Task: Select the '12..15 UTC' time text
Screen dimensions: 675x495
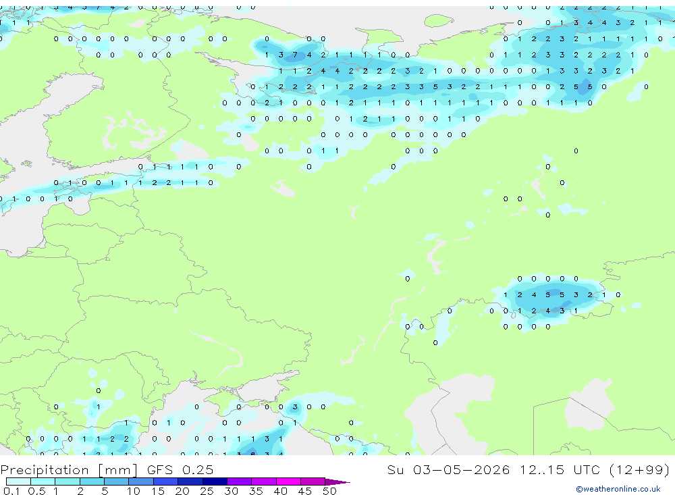Action: [x=560, y=469]
